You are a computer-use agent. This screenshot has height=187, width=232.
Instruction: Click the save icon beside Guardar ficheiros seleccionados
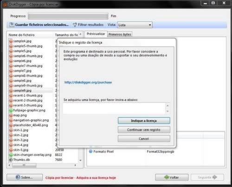[12, 25]
